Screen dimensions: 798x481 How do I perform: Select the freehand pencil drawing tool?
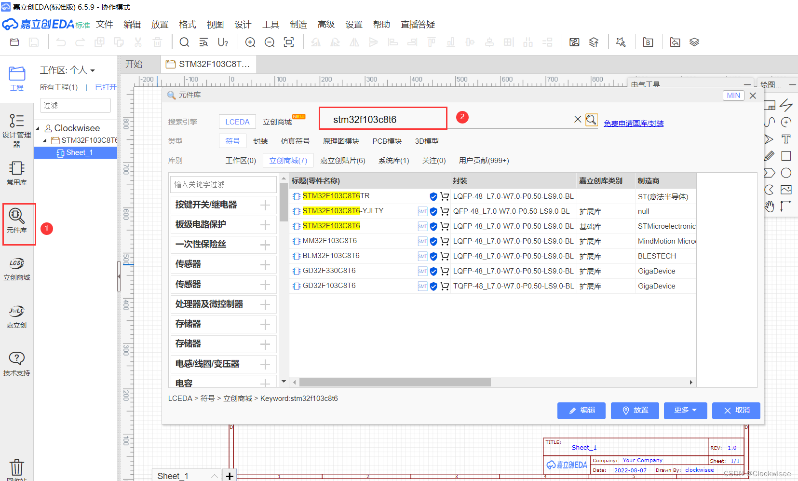770,156
